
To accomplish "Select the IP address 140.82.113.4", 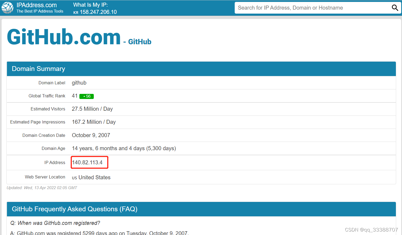I will (87, 162).
